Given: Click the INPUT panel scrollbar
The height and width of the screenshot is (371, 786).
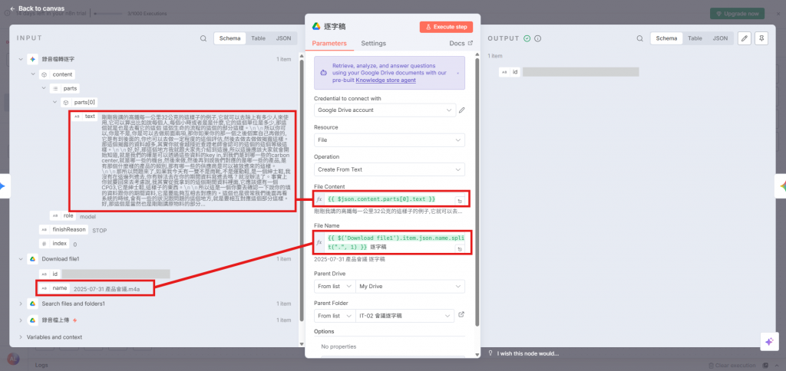Looking at the screenshot, I should 301,190.
